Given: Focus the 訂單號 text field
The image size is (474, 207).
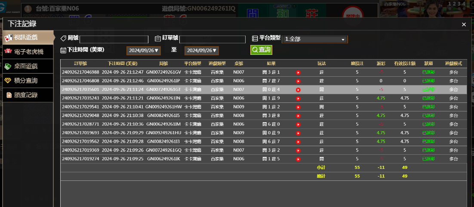Looking at the screenshot, I should [212, 39].
